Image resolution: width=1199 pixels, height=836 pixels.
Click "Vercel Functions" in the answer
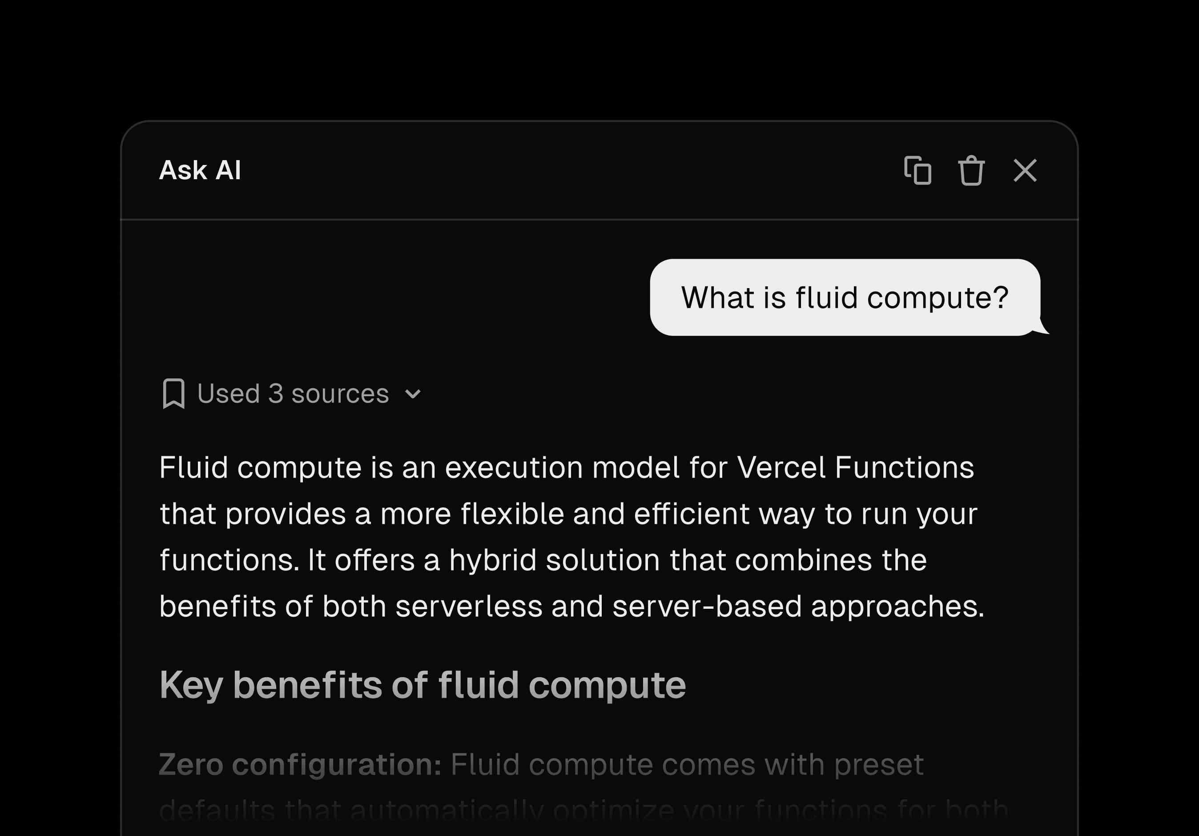coord(855,467)
